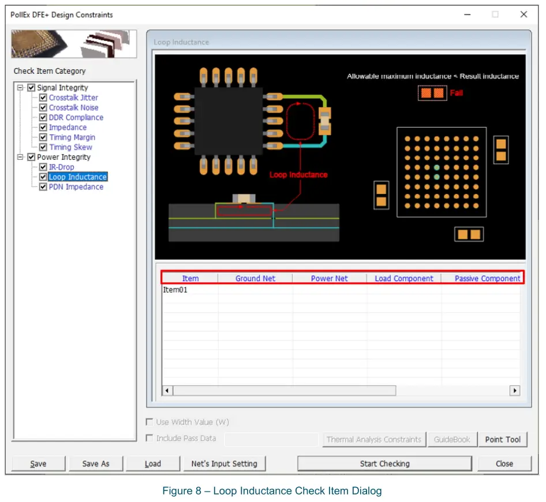
Task: Close the Design Constraints dialog window
Action: 523,15
